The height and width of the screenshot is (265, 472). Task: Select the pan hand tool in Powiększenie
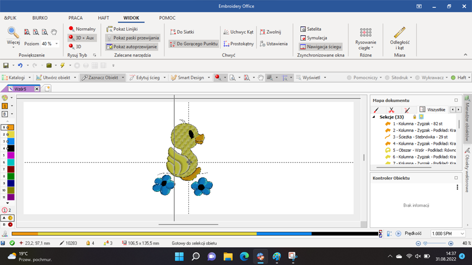click(55, 32)
